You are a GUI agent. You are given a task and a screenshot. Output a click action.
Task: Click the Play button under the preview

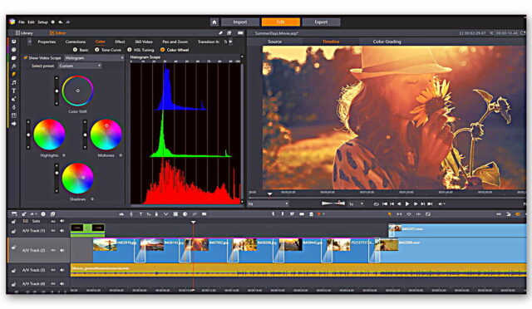tap(407, 204)
